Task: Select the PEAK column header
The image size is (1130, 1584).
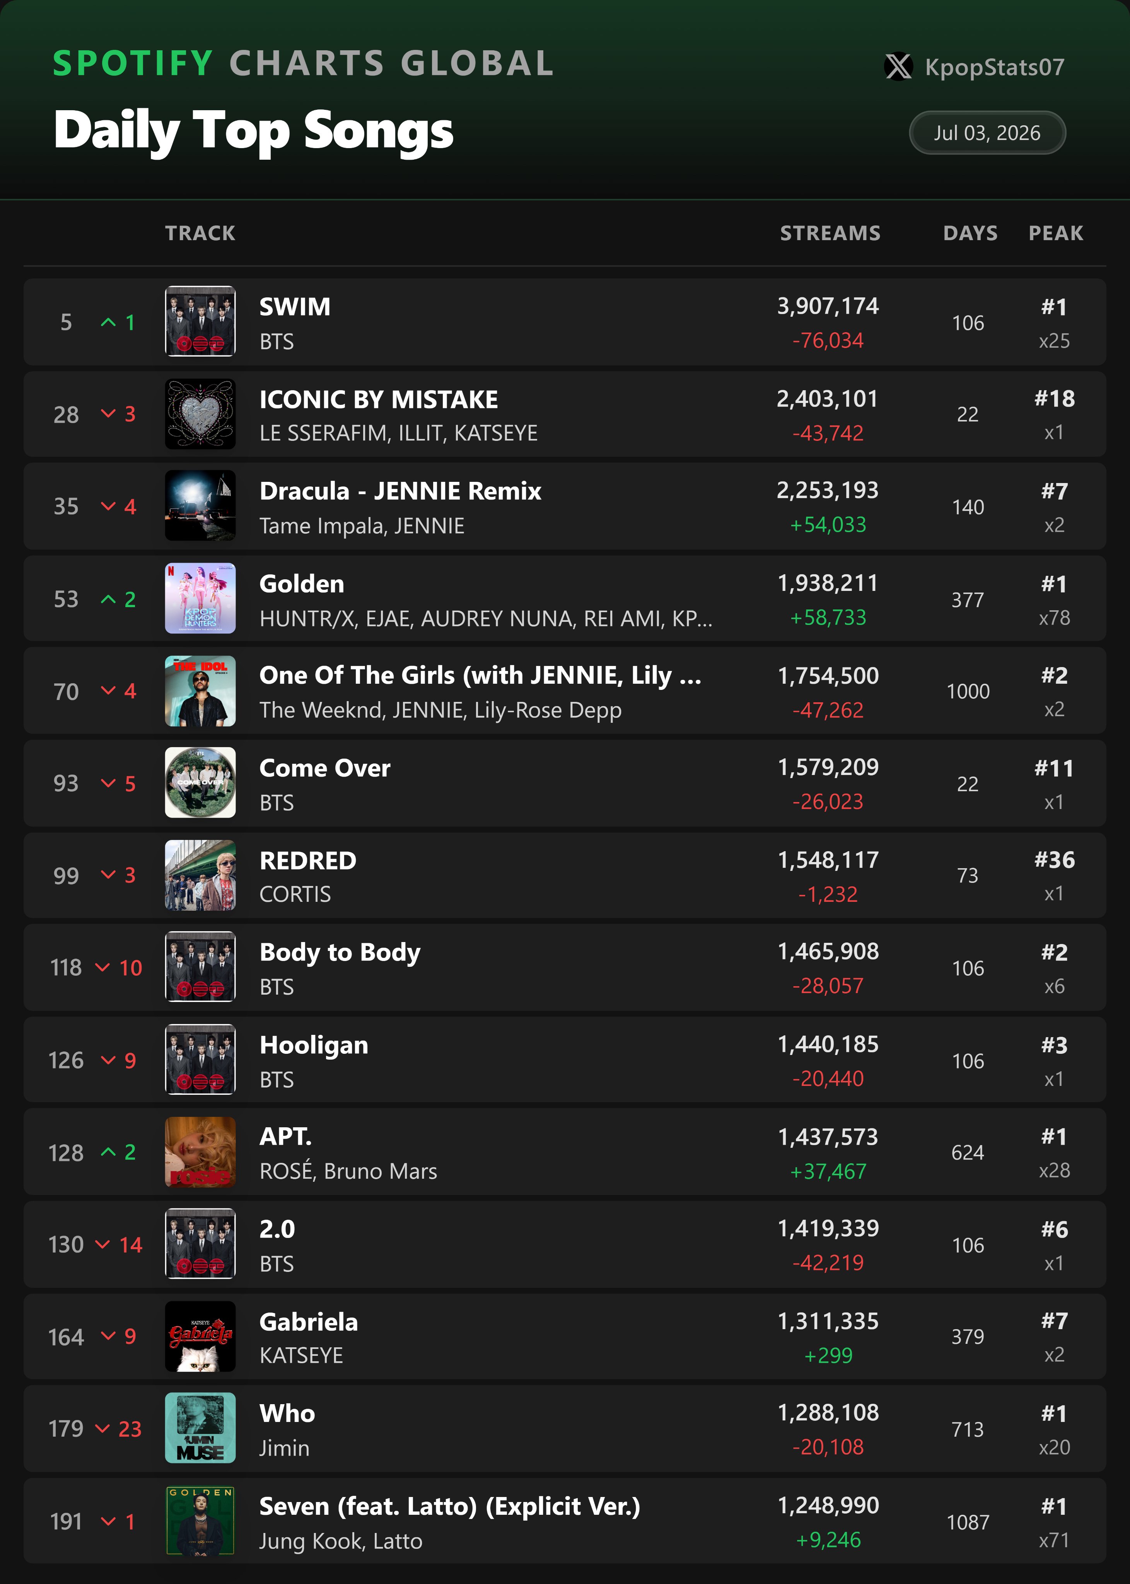Action: click(x=1055, y=233)
